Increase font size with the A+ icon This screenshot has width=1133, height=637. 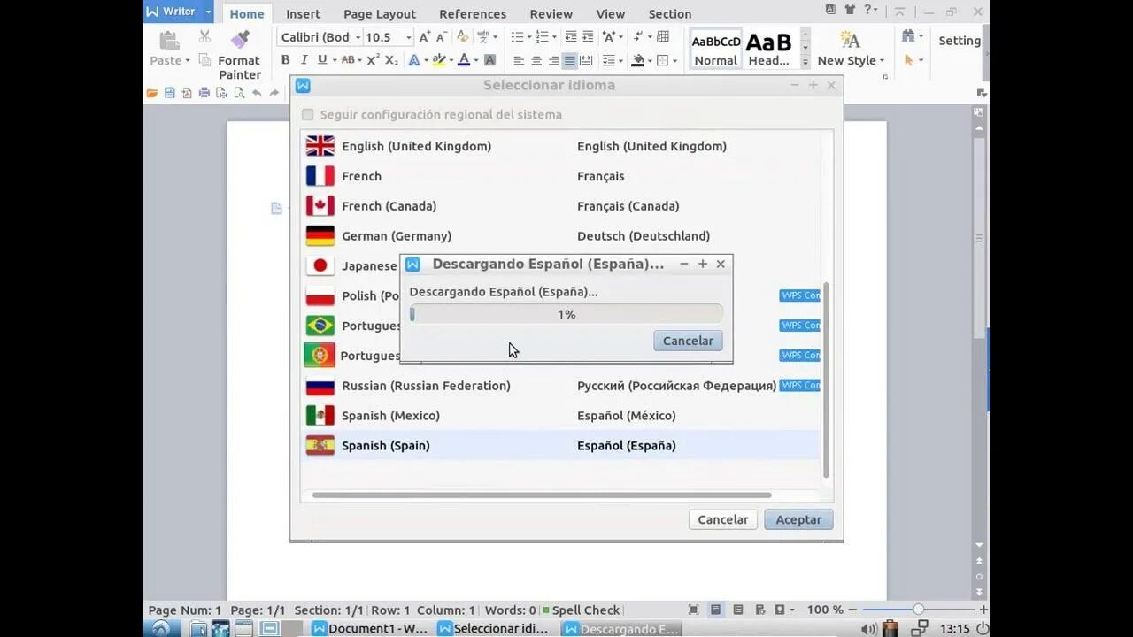tap(424, 37)
